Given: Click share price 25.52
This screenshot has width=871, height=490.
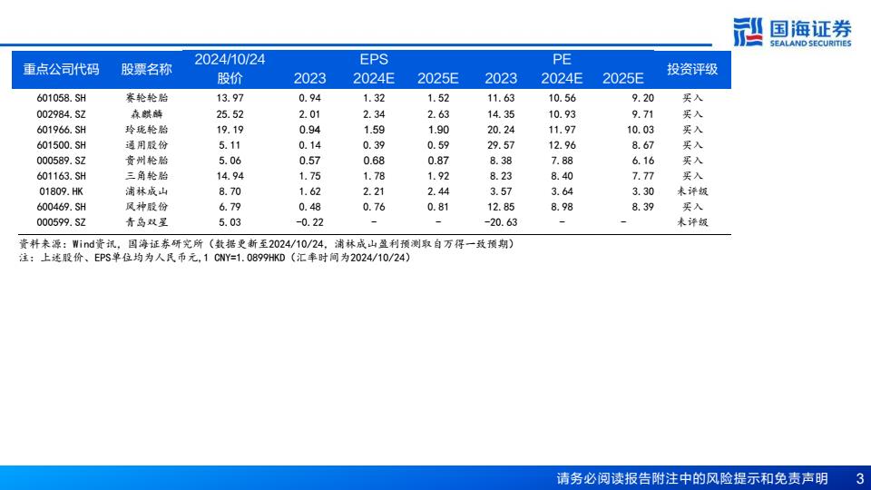Looking at the screenshot, I should click(x=230, y=114).
